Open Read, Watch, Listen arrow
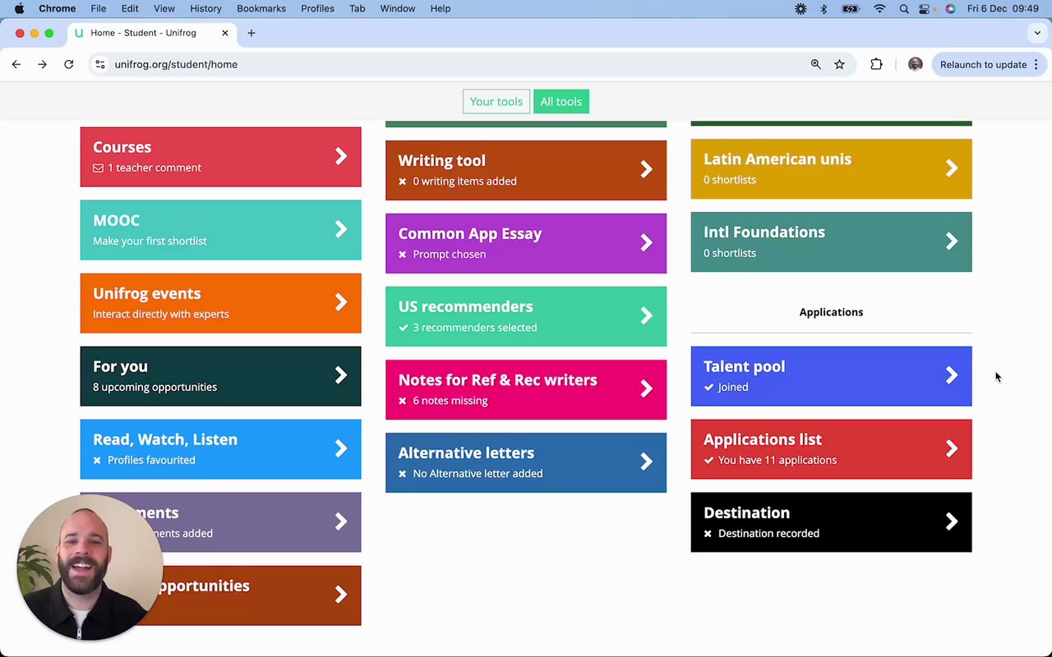1052x657 pixels. 341,448
